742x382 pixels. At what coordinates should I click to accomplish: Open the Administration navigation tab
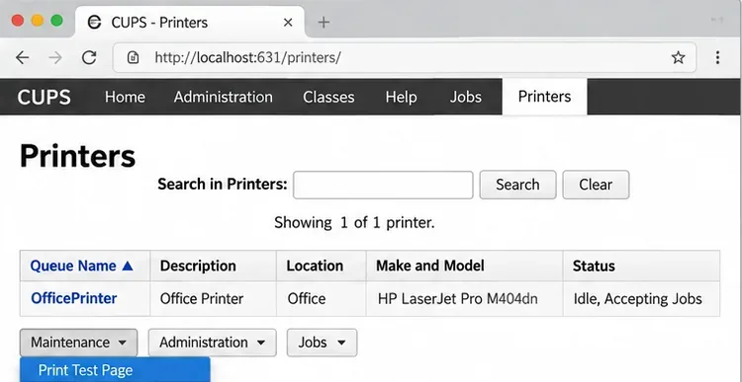coord(223,97)
